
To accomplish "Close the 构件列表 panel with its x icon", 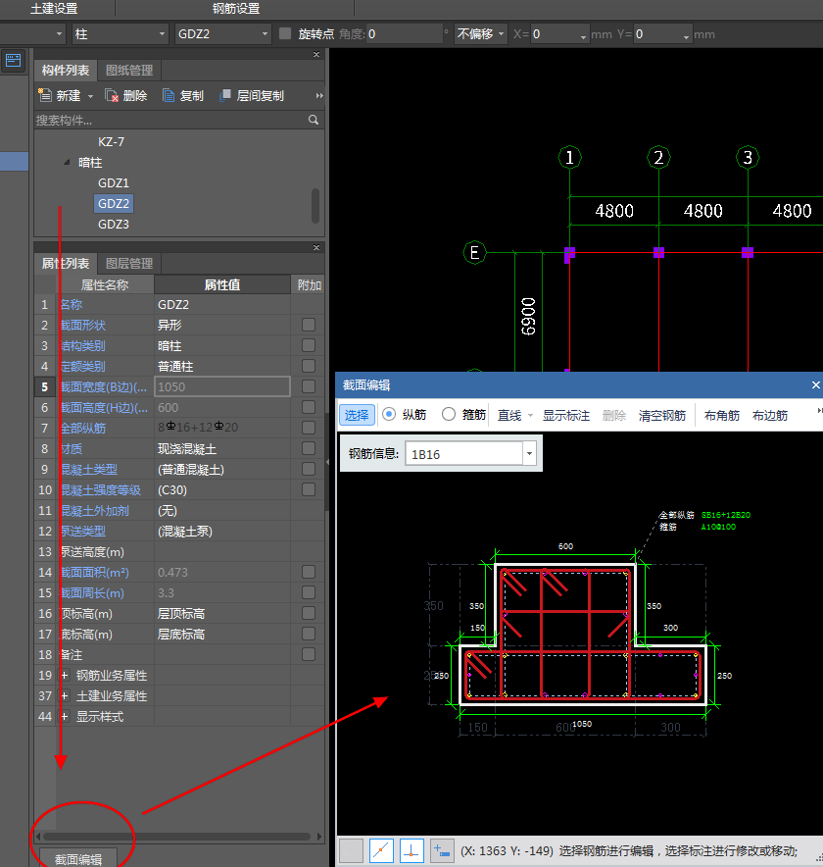I will (316, 54).
